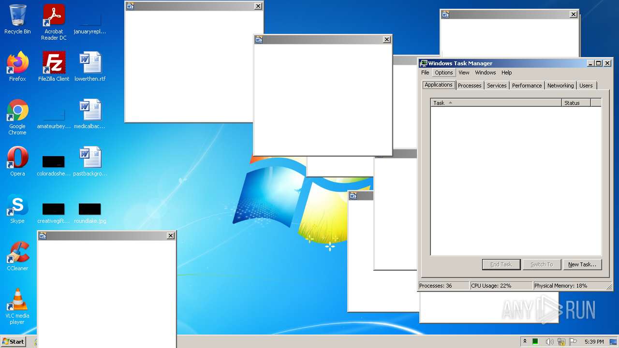Viewport: 619px width, 348px height.
Task: Click the Task Manager title bar icon
Action: click(424, 63)
